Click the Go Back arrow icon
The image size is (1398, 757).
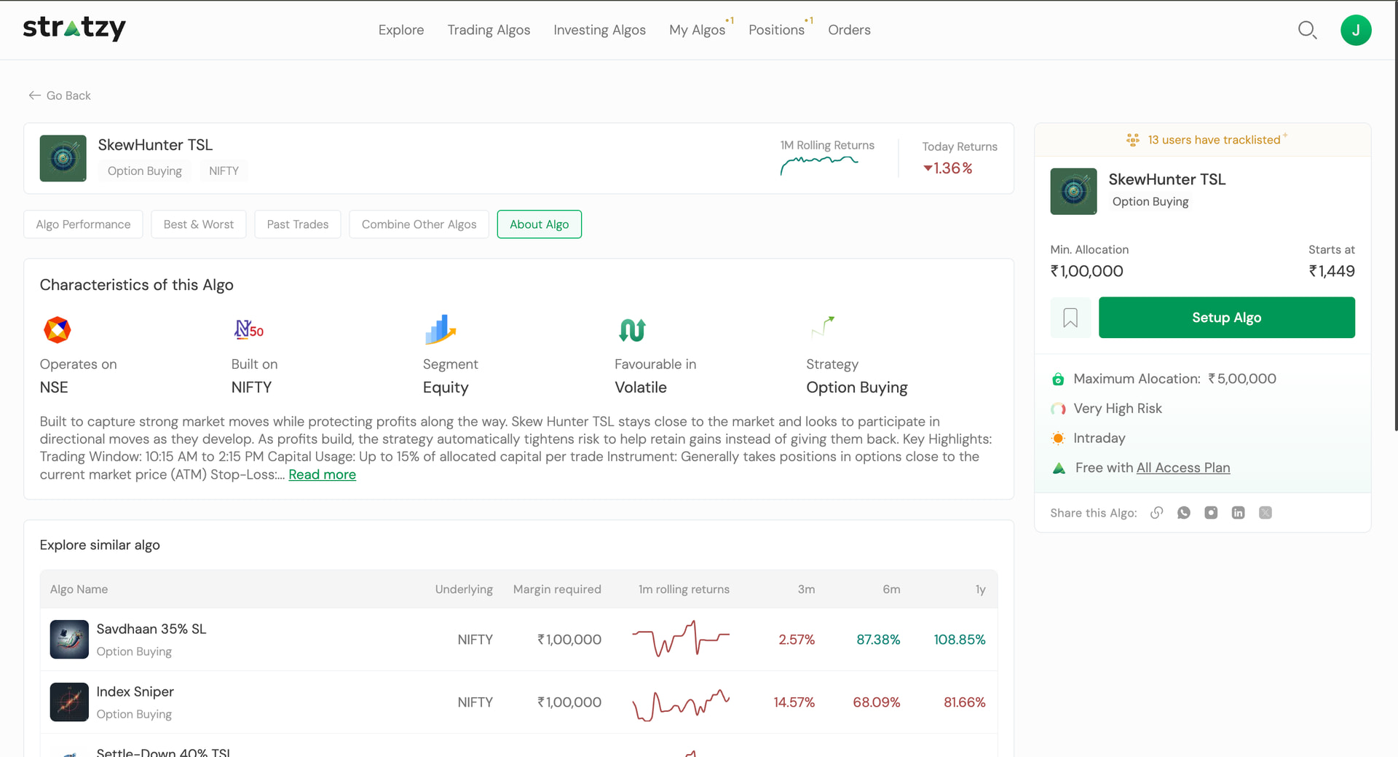pos(34,95)
